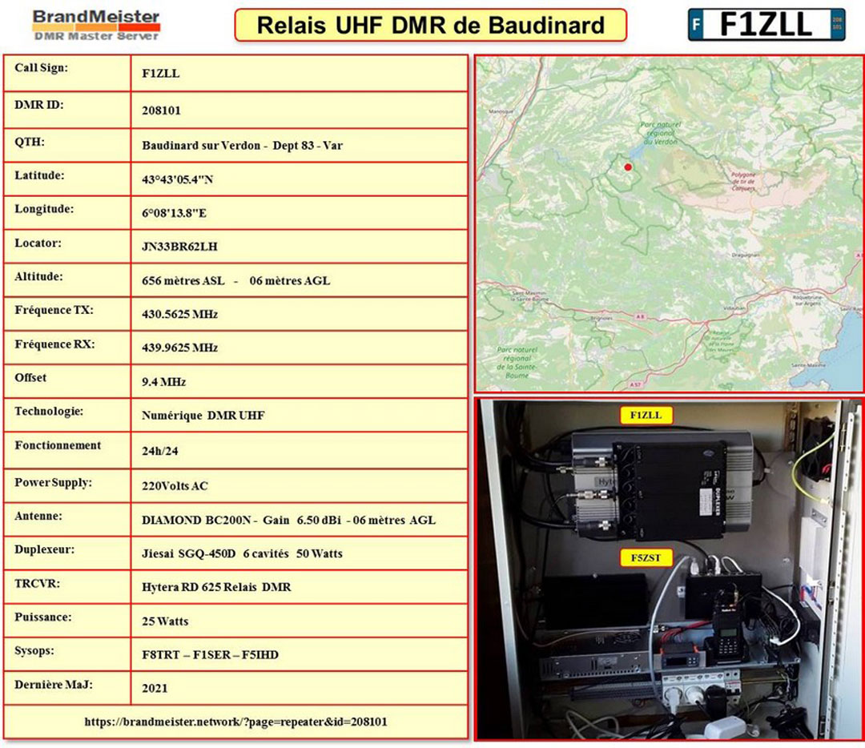
Task: Click the red location dot on the map
Action: click(628, 167)
